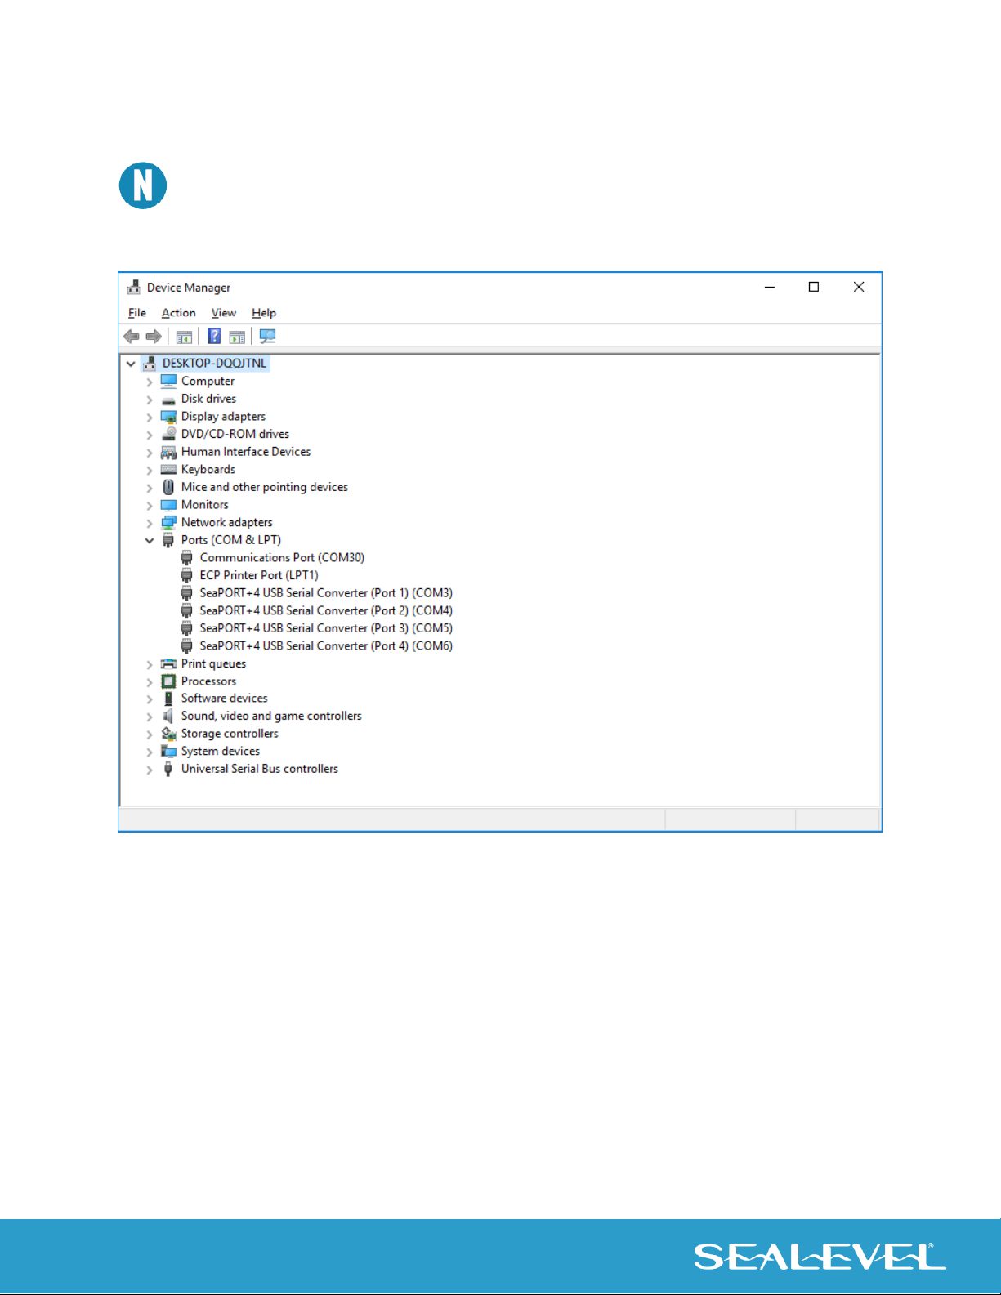1001x1295 pixels.
Task: Click the Keyboards category icon
Action: (168, 470)
